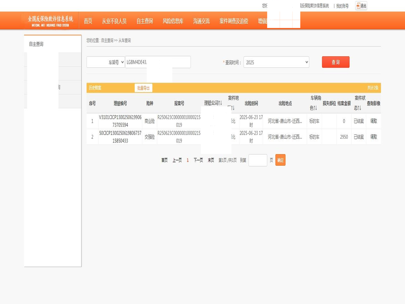Click the 下一页 pagination link
The image size is (405, 304).
pos(198,160)
